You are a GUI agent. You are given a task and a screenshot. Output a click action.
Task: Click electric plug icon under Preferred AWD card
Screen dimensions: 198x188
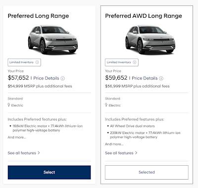[x=106, y=105]
